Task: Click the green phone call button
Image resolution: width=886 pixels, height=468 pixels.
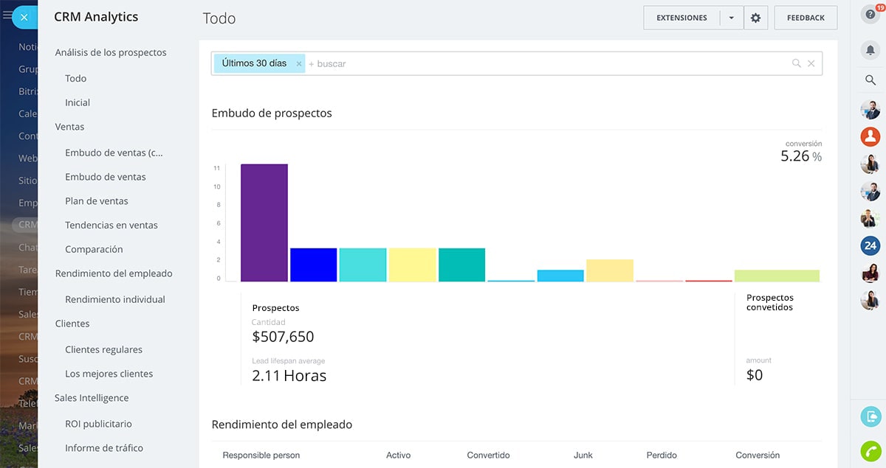Action: pyautogui.click(x=870, y=450)
